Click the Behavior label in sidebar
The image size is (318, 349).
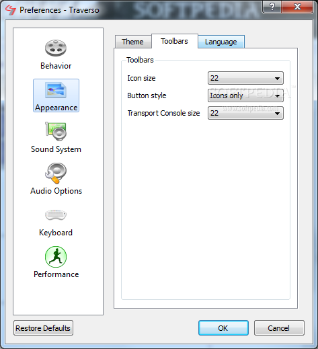click(56, 66)
